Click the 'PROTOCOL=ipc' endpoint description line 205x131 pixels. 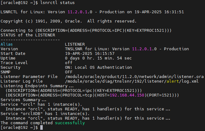(74, 90)
